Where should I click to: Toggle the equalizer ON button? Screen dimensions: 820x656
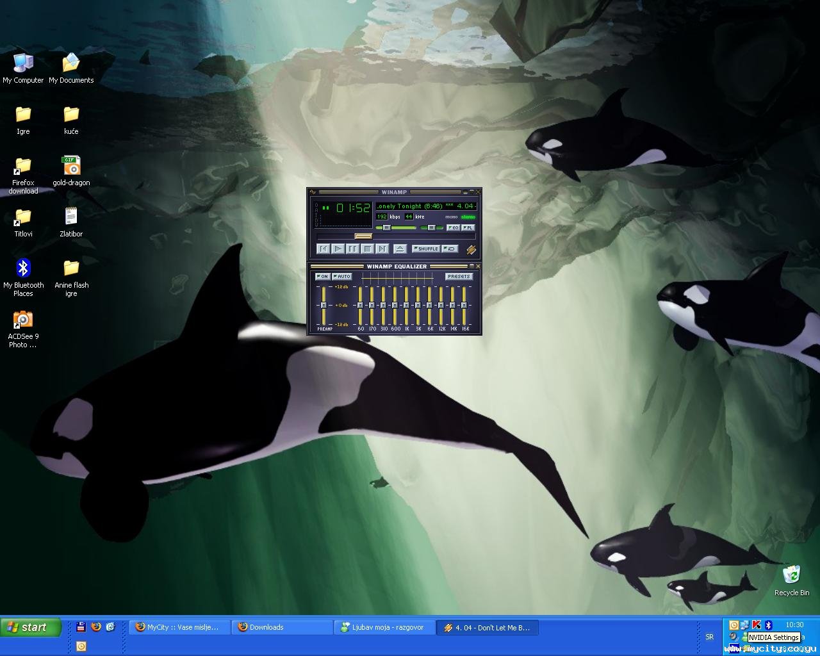tap(323, 277)
